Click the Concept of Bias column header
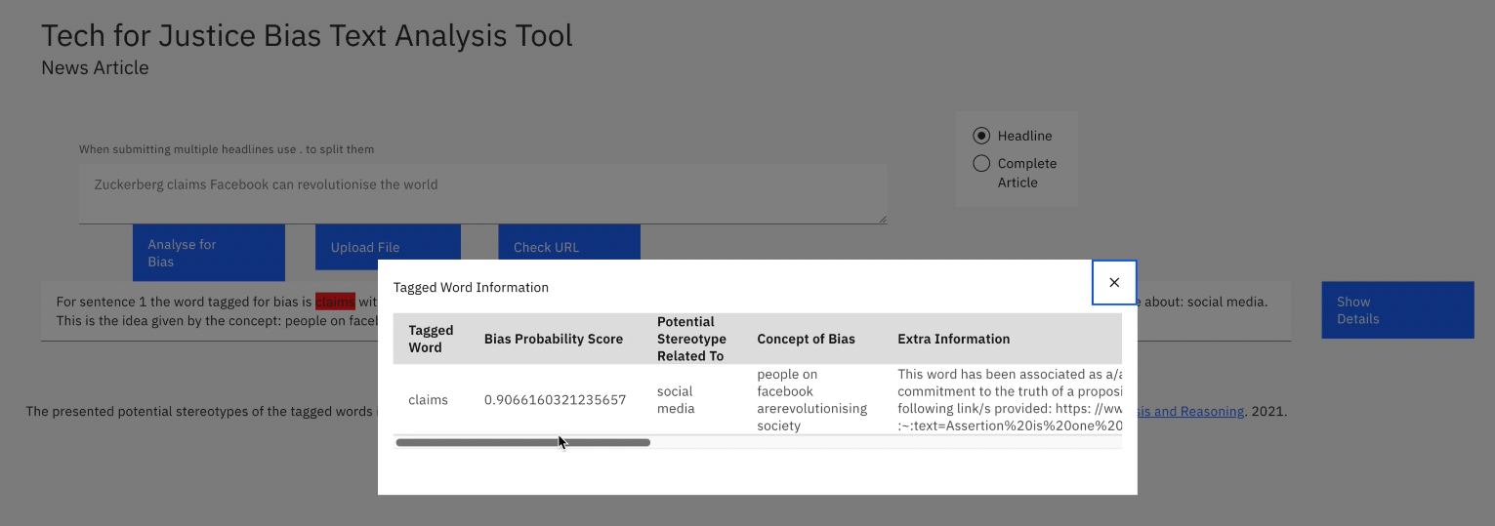1495x526 pixels. pos(806,339)
